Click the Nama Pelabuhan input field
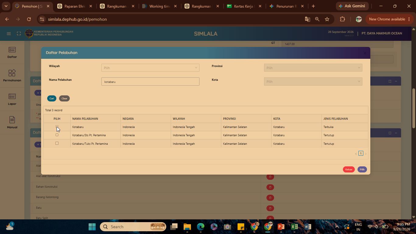This screenshot has height=234, width=416. pyautogui.click(x=150, y=81)
